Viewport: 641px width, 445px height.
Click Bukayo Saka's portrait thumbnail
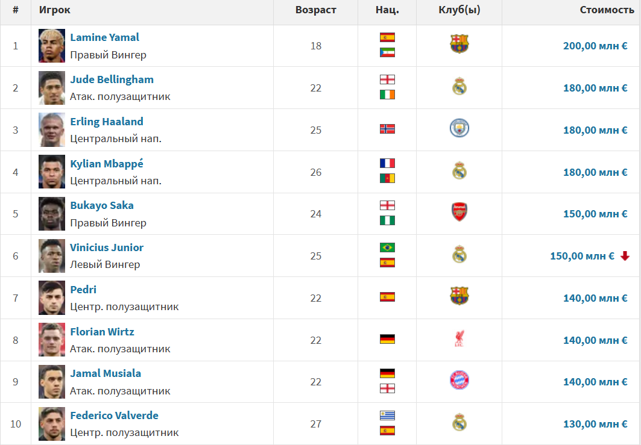(52, 214)
